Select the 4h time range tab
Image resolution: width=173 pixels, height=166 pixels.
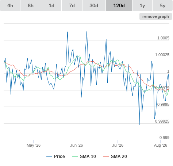pos(10,5)
